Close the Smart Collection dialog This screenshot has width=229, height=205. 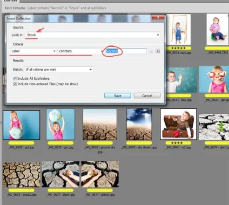pyautogui.click(x=158, y=17)
